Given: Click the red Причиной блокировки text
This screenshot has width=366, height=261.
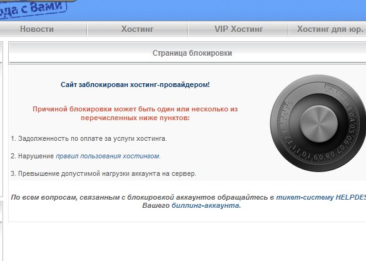Looking at the screenshot, I should pyautogui.click(x=135, y=113).
